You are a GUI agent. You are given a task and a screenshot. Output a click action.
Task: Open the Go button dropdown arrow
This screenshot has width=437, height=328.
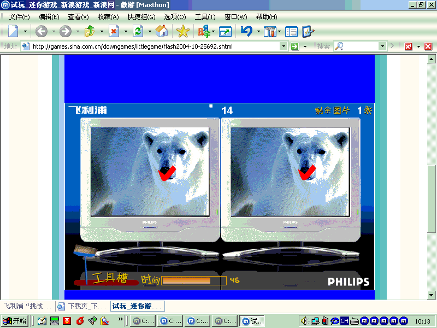click(305, 46)
